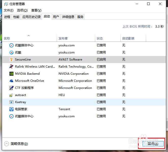The width and height of the screenshot is (168, 152).
Task: Select the 电脑管家 entry name
Action: 21,109
